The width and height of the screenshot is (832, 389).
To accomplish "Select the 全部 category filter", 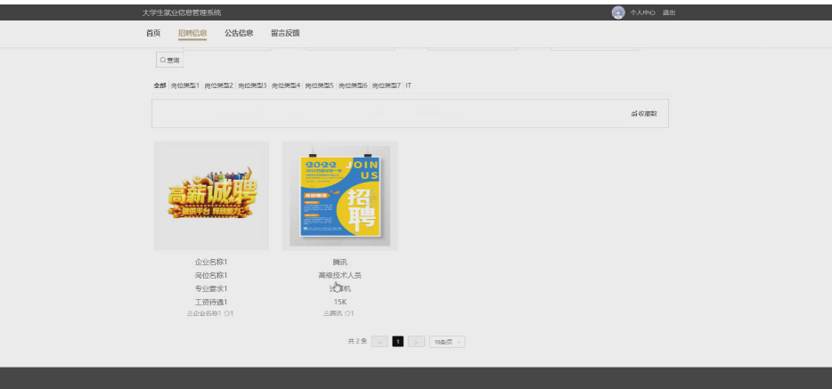I will [159, 85].
